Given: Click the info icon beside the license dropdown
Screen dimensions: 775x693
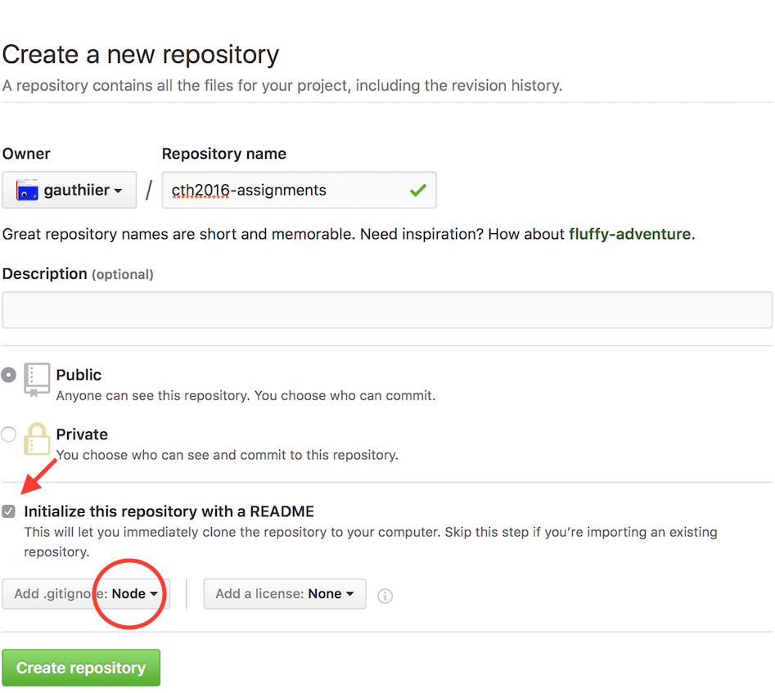Looking at the screenshot, I should pos(385,596).
